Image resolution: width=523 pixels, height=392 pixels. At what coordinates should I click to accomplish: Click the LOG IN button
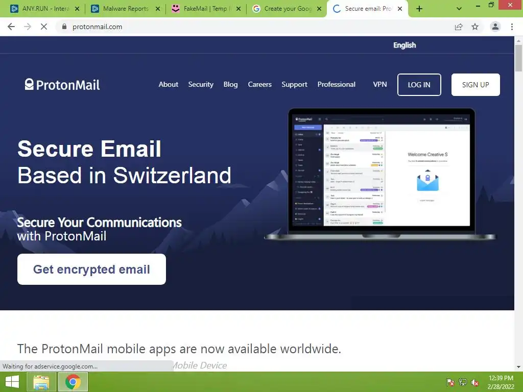[419, 85]
